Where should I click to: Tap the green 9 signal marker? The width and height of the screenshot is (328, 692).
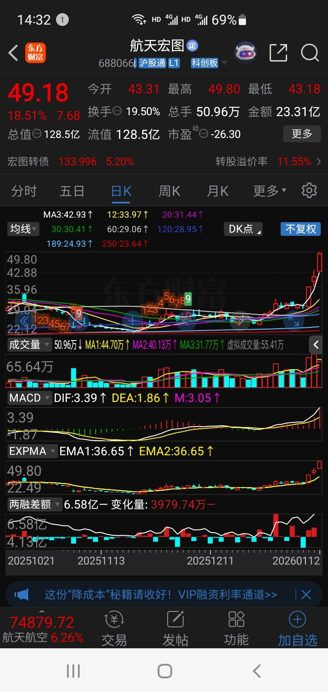pyautogui.click(x=188, y=300)
